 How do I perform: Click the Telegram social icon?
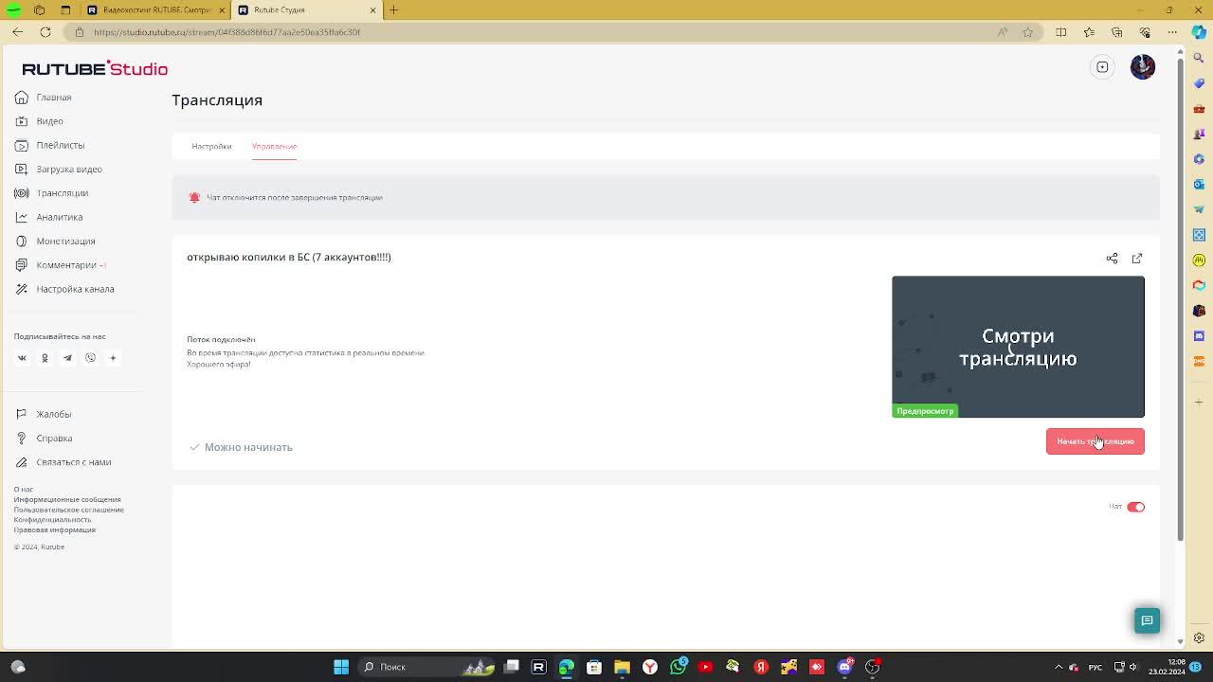coord(67,358)
